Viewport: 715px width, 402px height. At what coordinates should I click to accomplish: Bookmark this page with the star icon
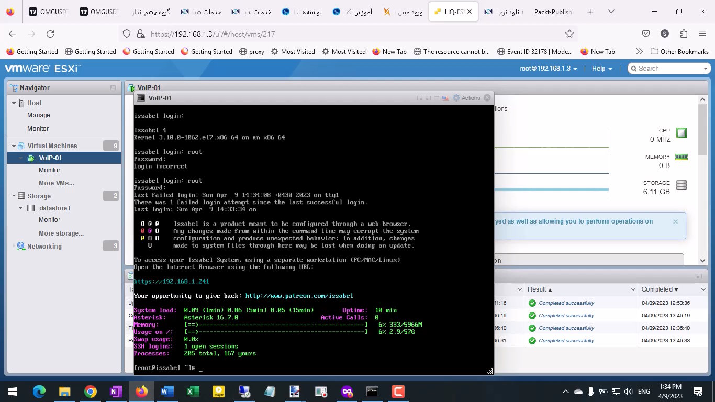pos(569,33)
